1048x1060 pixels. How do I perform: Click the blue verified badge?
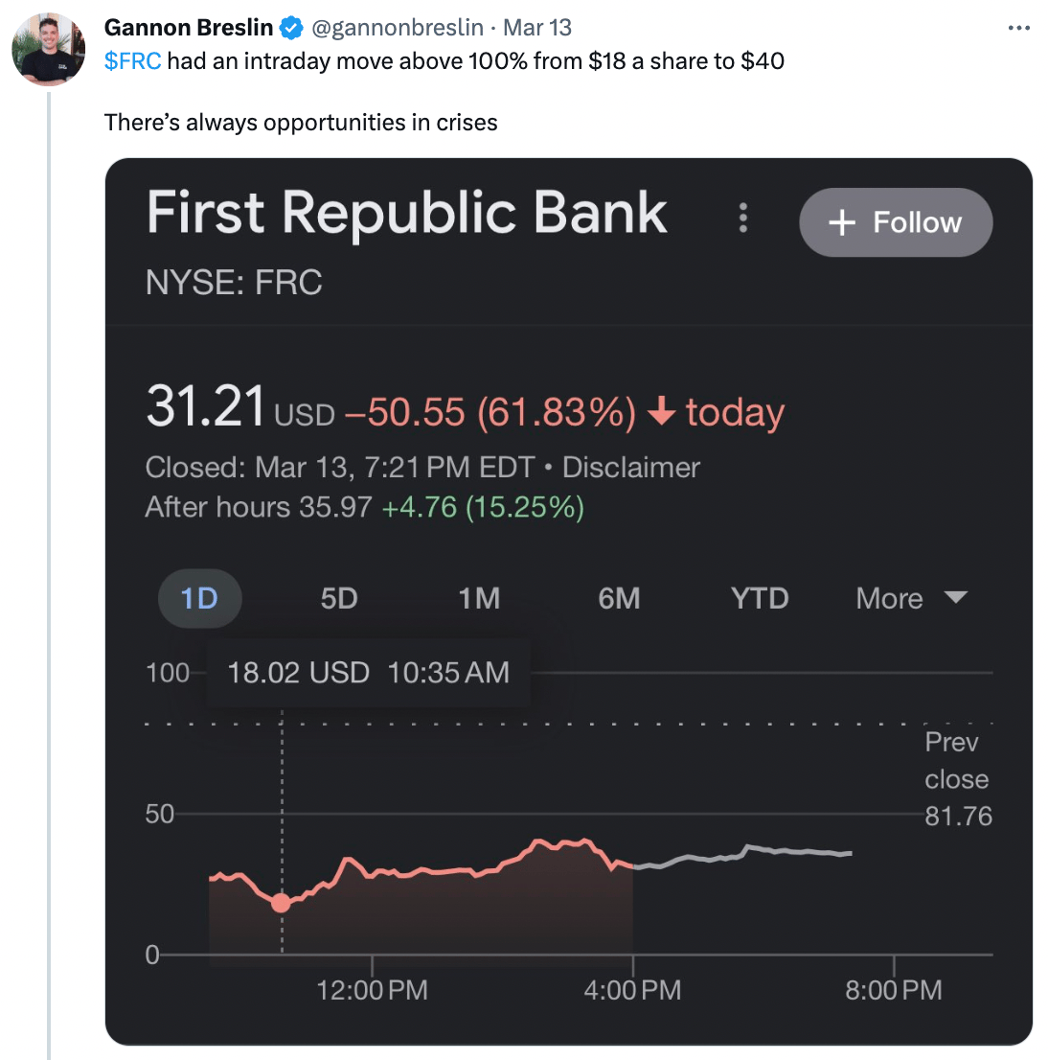click(x=292, y=28)
